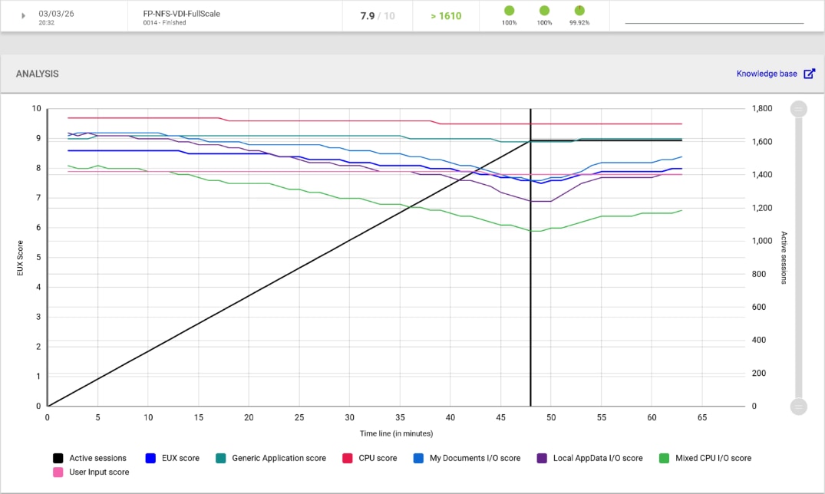Viewport: 825px width, 494px height.
Task: Click the 20:32 test time
Action: point(46,22)
